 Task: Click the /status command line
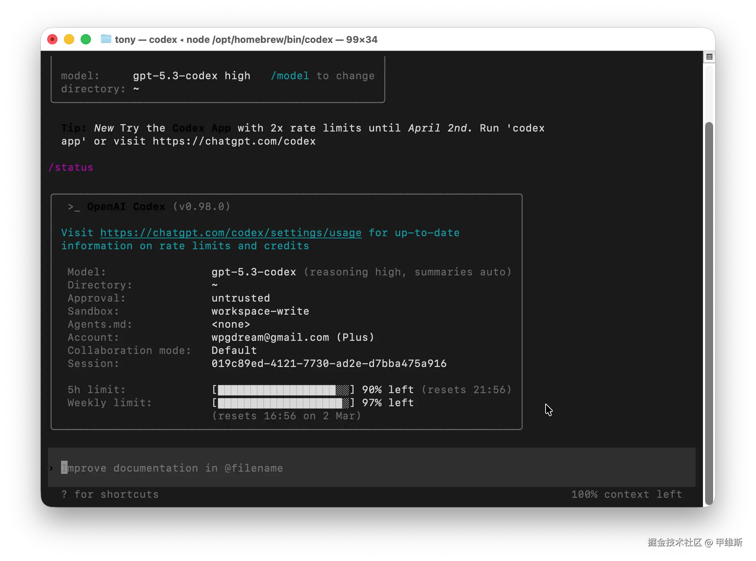pos(71,168)
